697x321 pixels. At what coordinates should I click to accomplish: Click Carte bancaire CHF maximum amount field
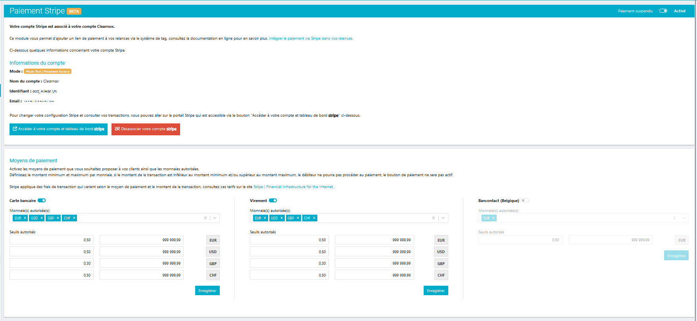pyautogui.click(x=142, y=275)
